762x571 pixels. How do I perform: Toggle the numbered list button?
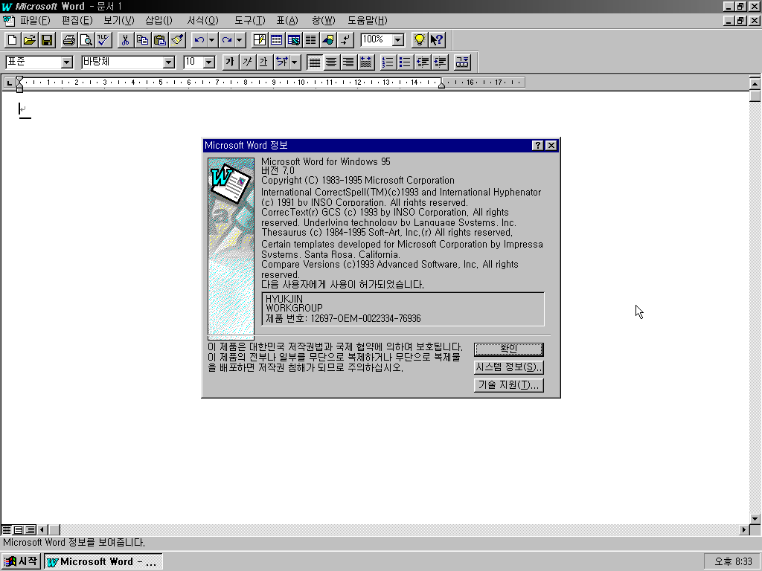(x=388, y=62)
